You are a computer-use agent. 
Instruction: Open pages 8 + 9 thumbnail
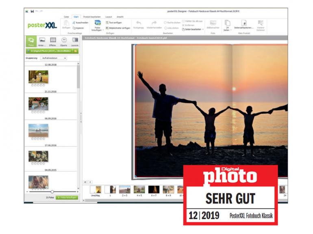point(168,189)
